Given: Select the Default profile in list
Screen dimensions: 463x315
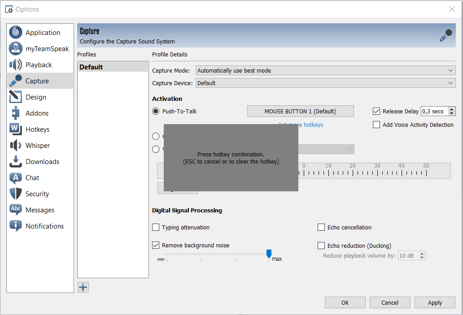Looking at the screenshot, I should point(113,67).
